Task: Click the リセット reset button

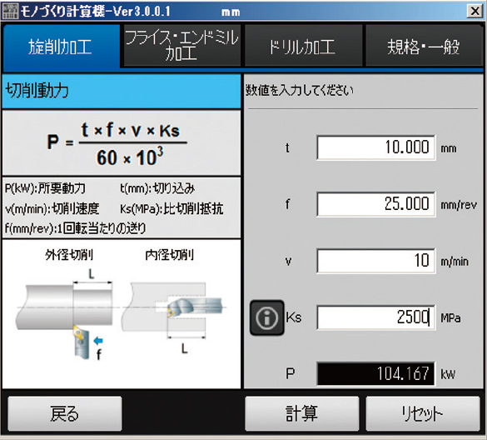Action: pyautogui.click(x=423, y=413)
